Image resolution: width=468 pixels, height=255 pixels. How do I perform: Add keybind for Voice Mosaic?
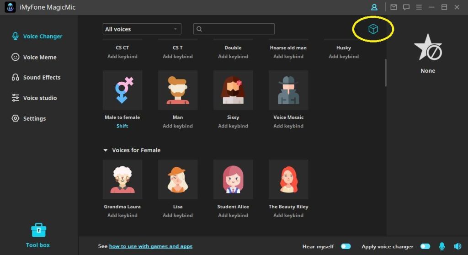288,126
